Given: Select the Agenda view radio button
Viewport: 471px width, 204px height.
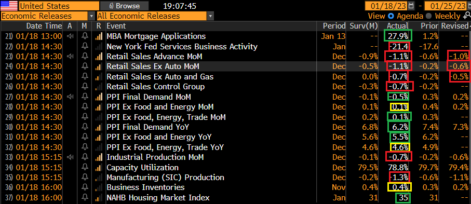Looking at the screenshot, I should [391, 16].
